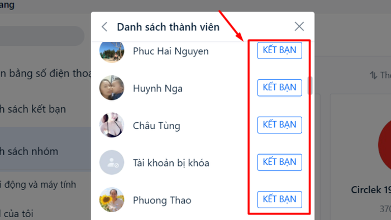The height and width of the screenshot is (220, 391).
Task: Go back using the left chevron arrow
Action: pyautogui.click(x=105, y=27)
